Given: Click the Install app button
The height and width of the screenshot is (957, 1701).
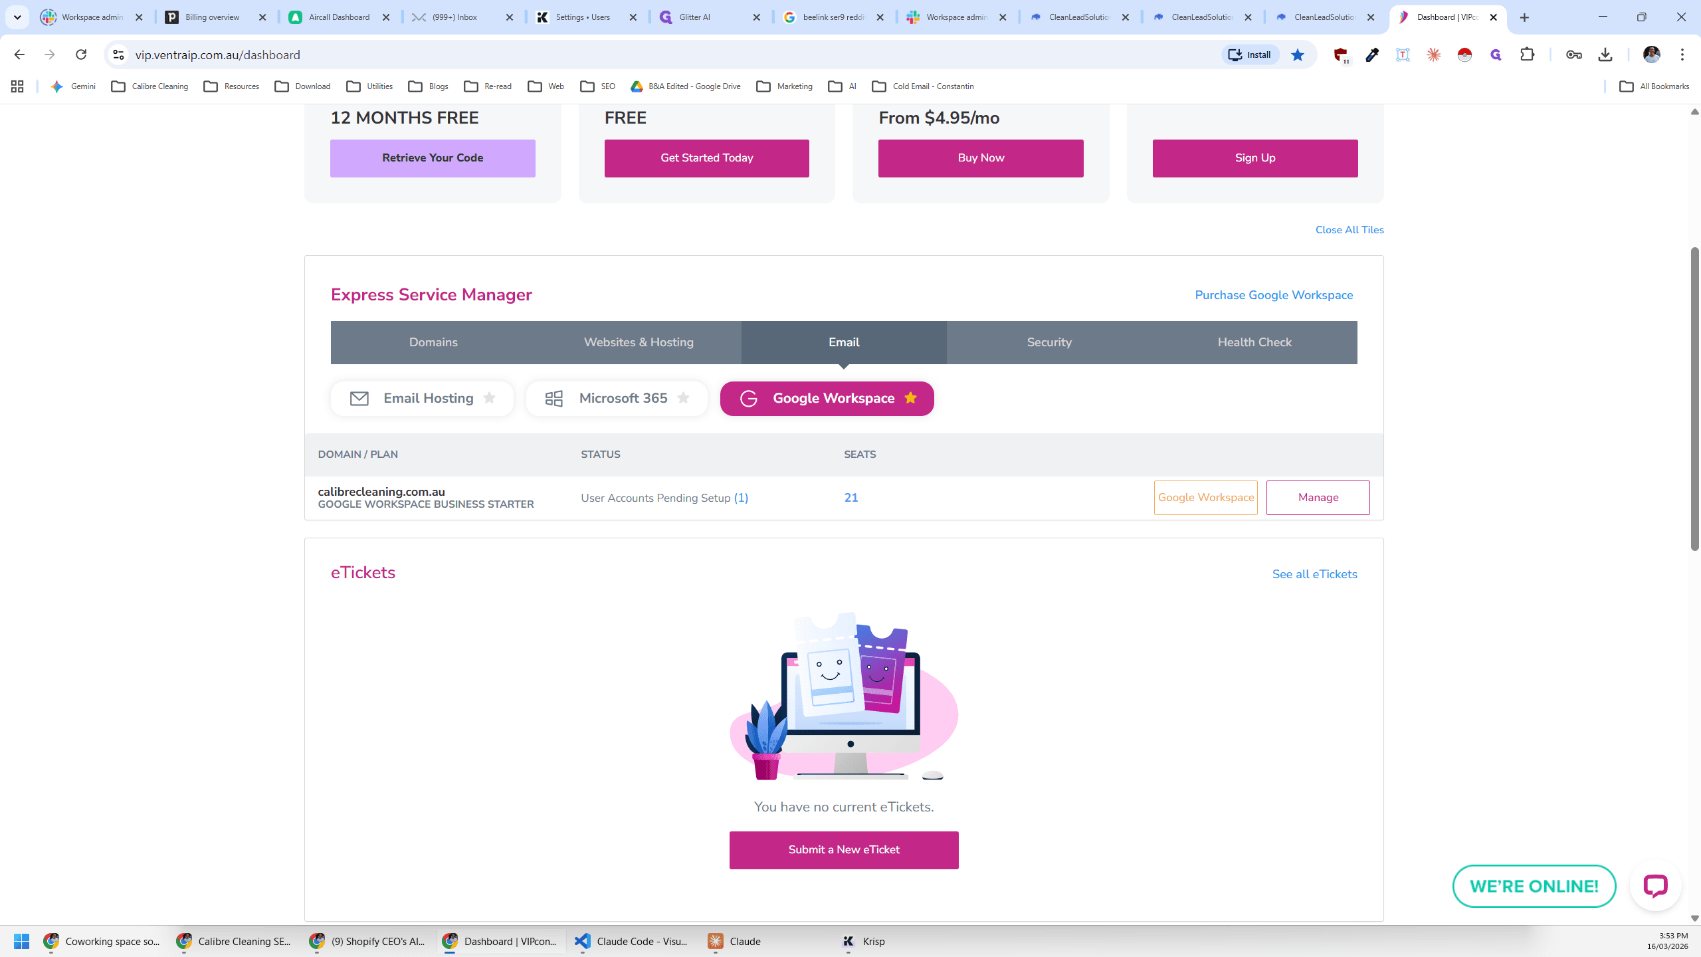Looking at the screenshot, I should pos(1250,54).
